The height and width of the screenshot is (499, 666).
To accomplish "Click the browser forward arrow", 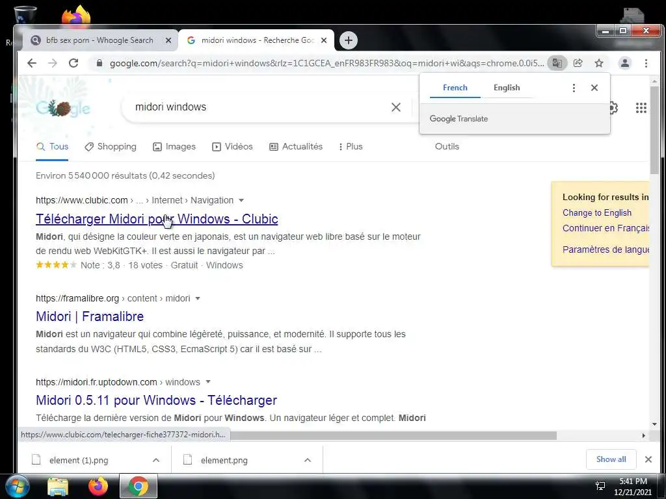I will click(x=52, y=63).
